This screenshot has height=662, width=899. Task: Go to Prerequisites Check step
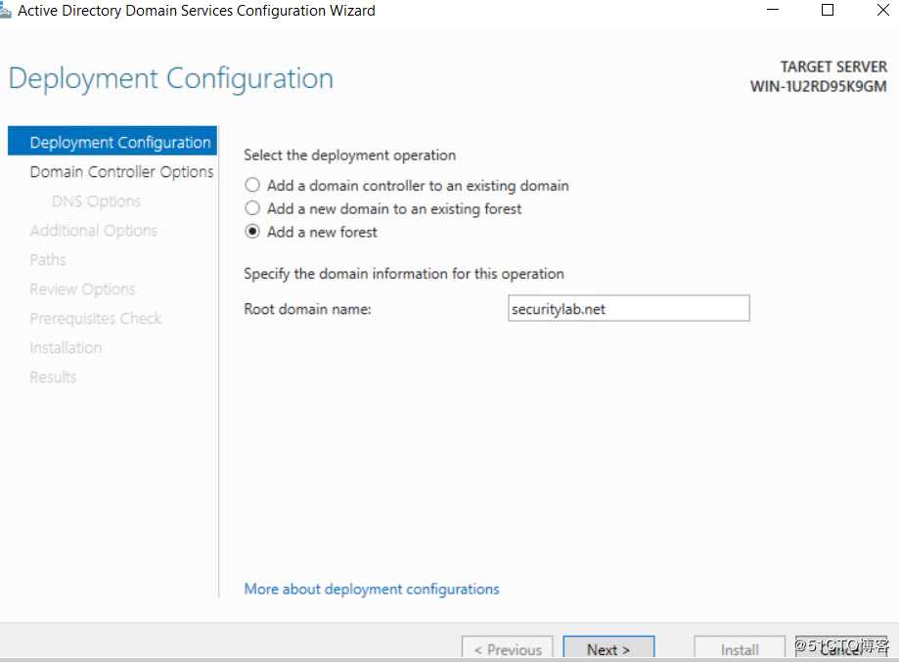click(x=96, y=318)
